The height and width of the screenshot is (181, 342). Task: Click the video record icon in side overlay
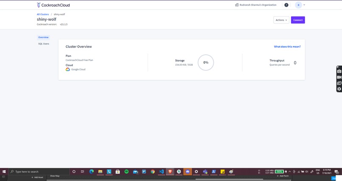pos(339,77)
